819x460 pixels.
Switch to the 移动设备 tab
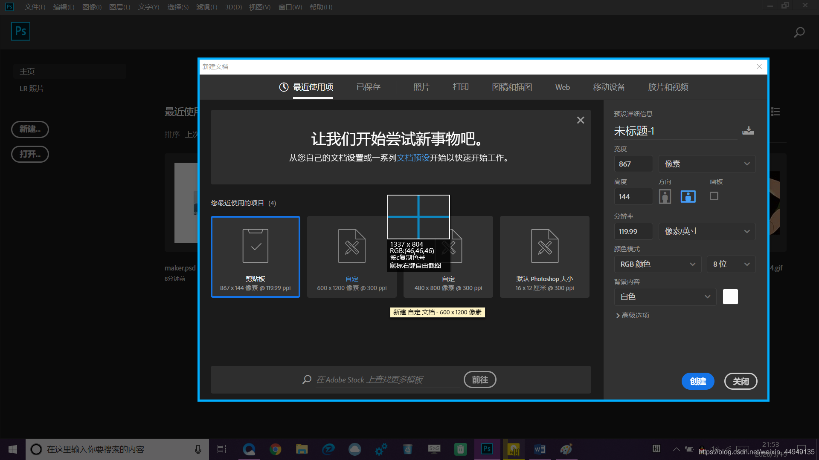tap(609, 87)
